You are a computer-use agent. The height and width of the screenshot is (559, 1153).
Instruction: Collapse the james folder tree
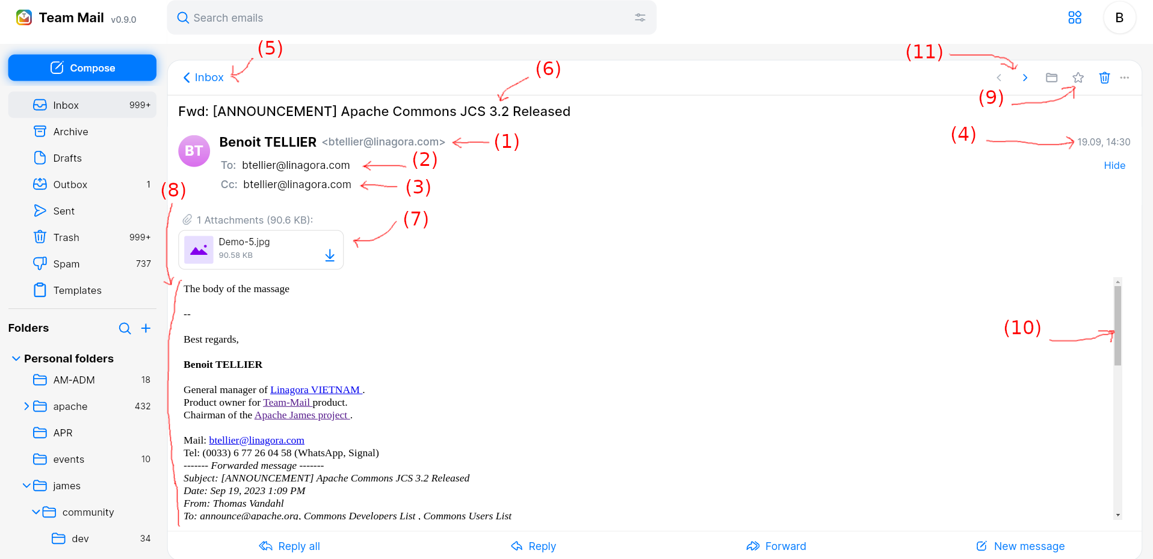point(26,486)
